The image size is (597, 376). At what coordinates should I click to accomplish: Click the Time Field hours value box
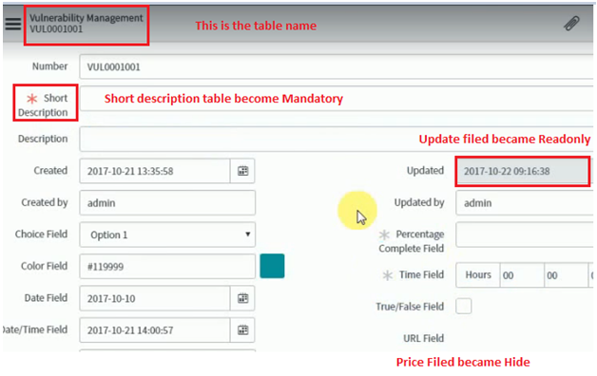(522, 275)
